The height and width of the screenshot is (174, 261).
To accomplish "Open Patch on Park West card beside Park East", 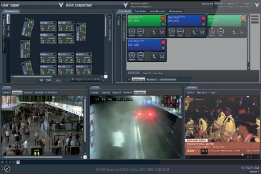I will point(180,33).
